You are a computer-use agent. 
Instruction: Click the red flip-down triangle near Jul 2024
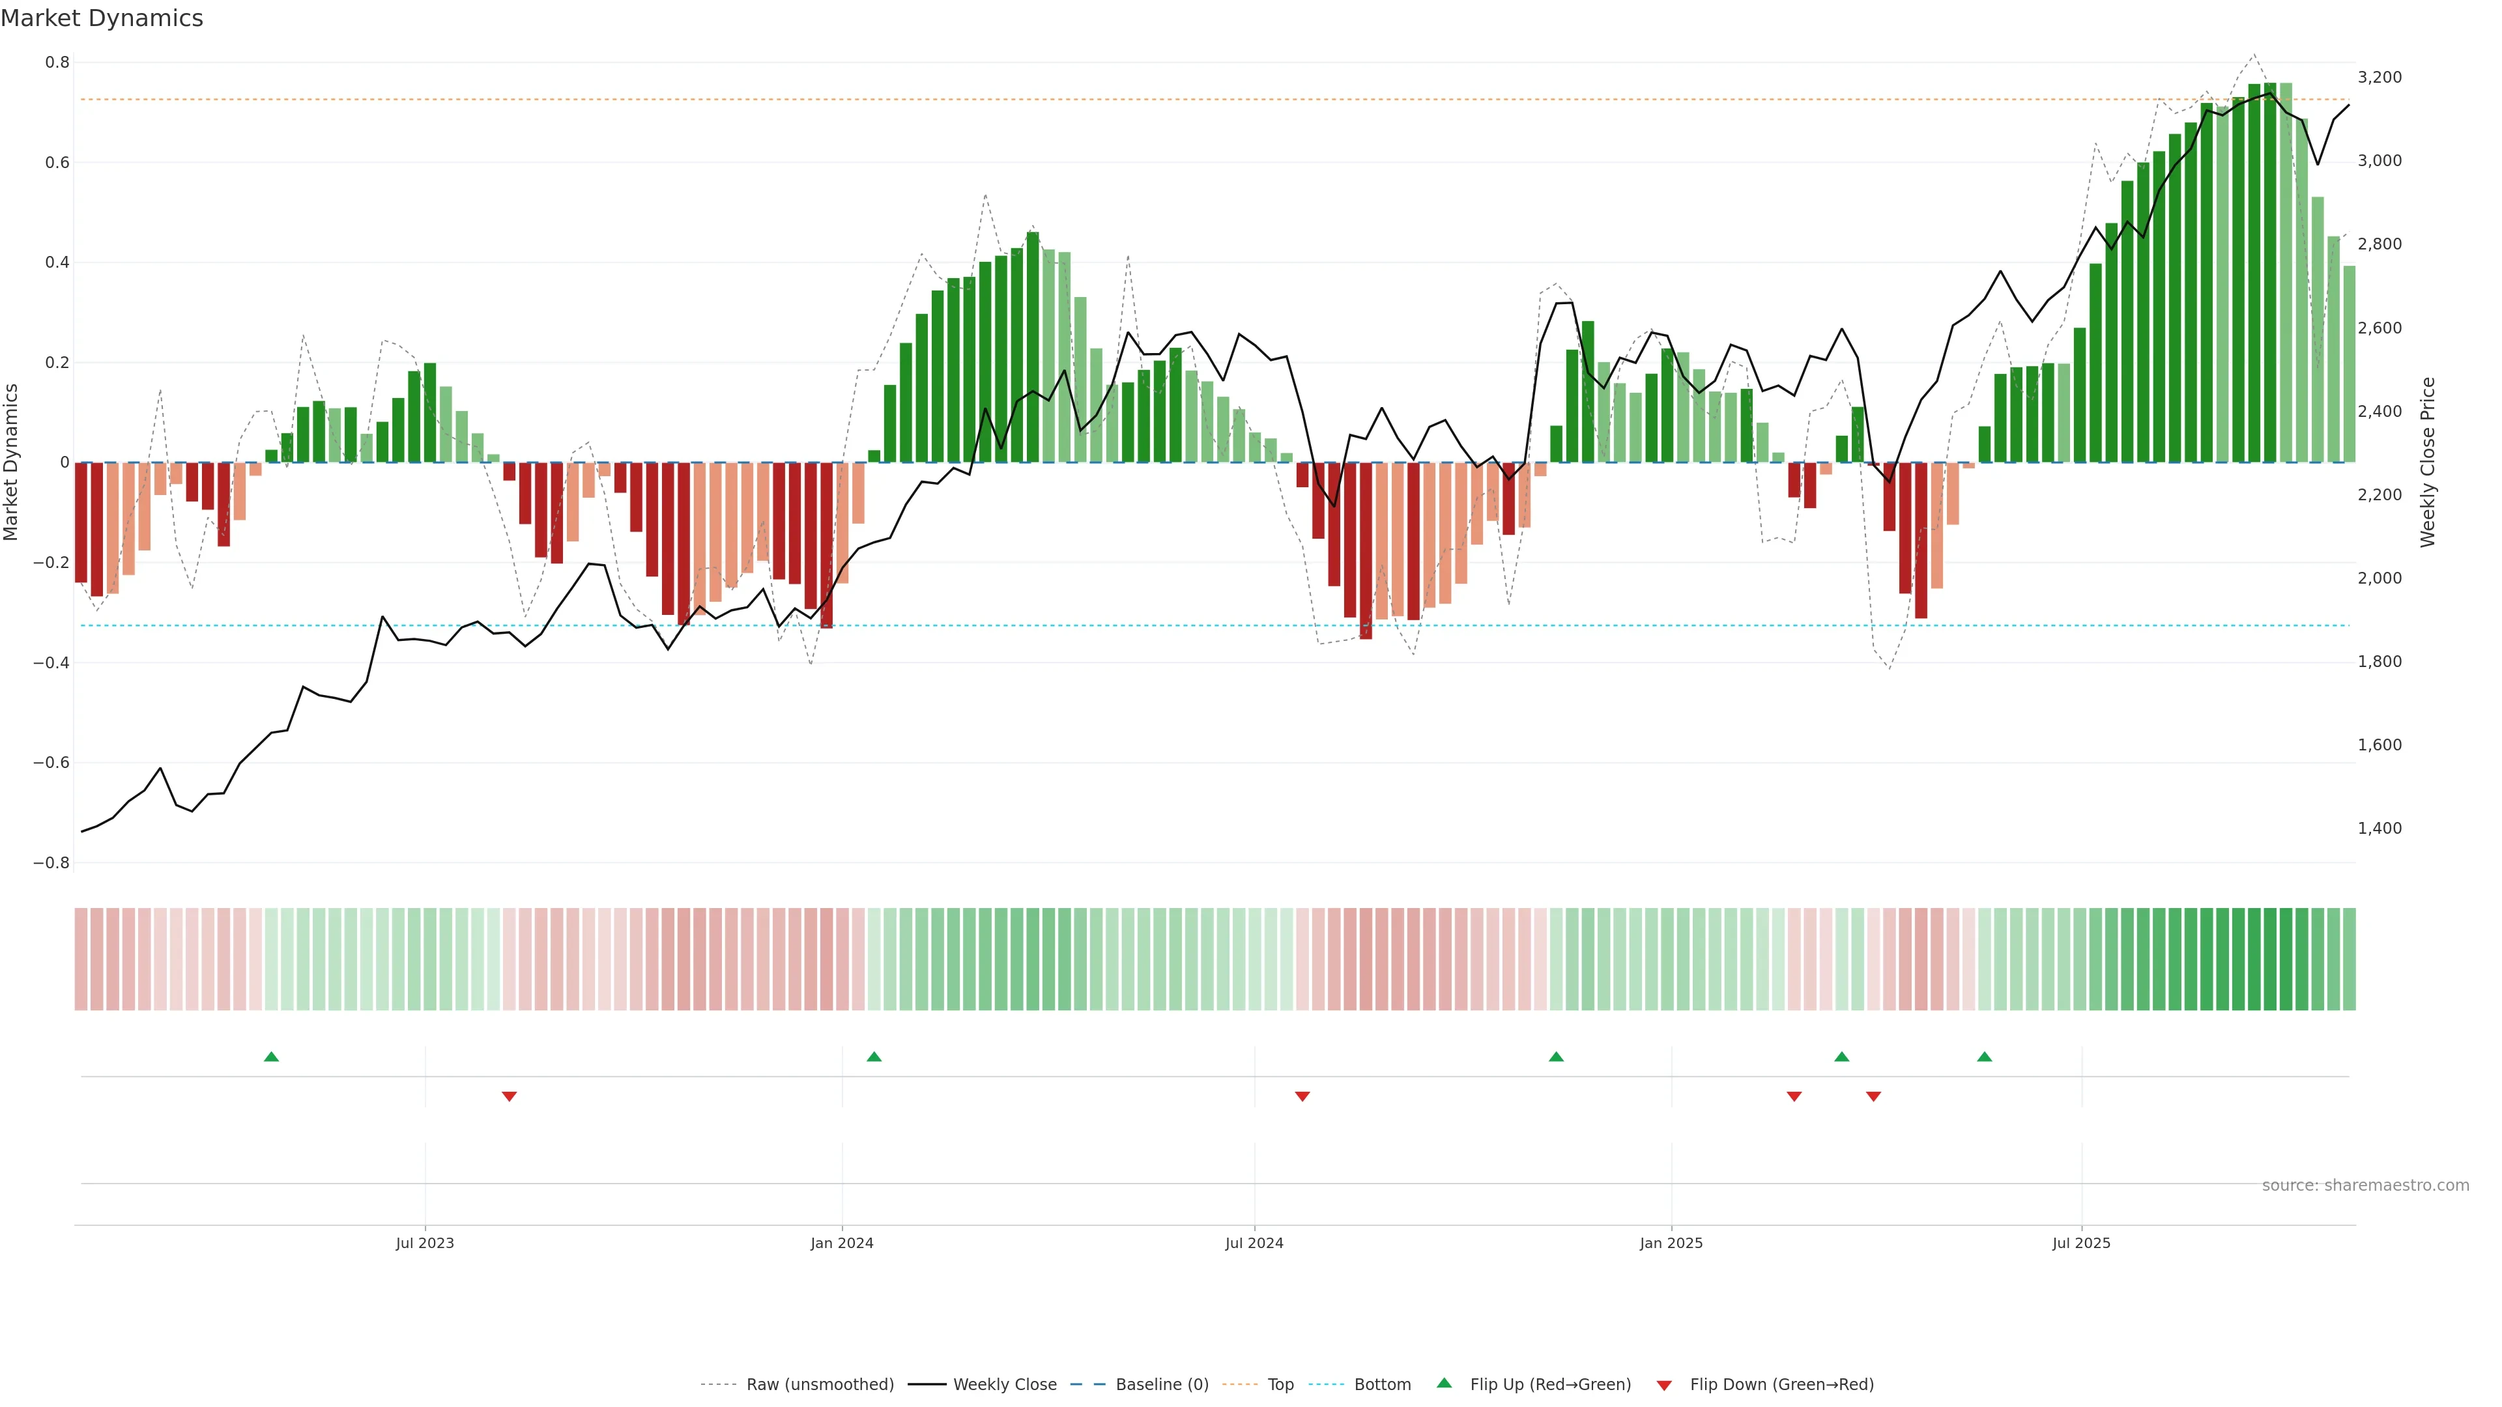[1302, 1096]
